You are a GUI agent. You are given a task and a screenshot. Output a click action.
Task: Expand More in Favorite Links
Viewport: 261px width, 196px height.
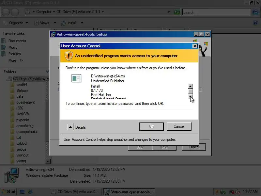[x=15, y=60]
